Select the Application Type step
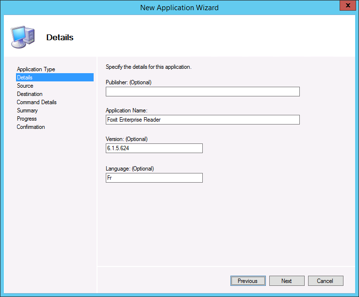Screen dimensions: 359x297 point(36,69)
